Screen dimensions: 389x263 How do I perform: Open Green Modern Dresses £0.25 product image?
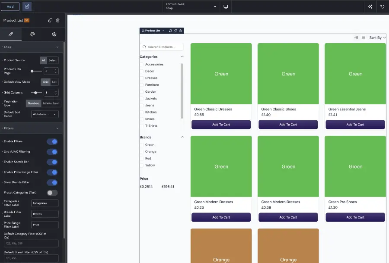click(221, 166)
